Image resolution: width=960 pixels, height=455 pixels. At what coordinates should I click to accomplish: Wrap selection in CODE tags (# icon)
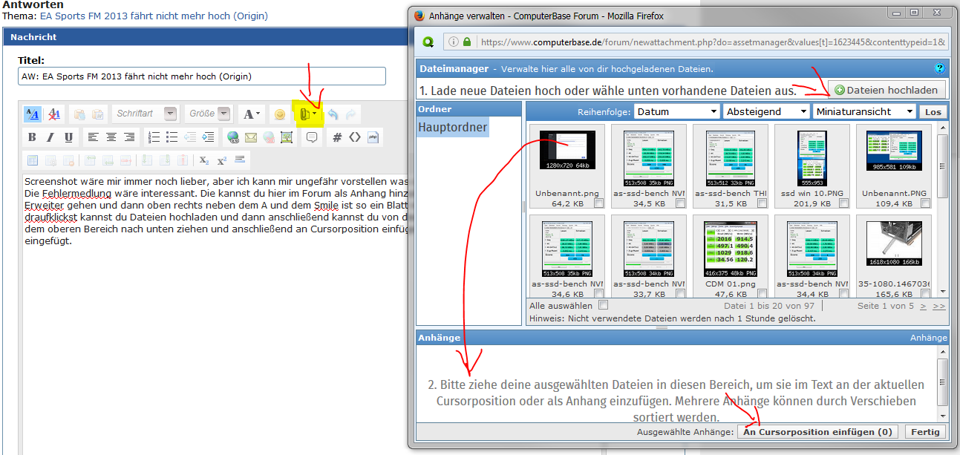[x=337, y=137]
